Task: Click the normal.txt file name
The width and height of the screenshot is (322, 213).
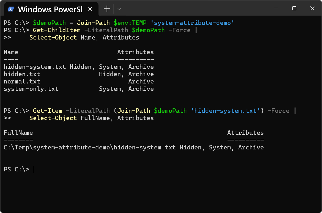Action: pyautogui.click(x=22, y=81)
